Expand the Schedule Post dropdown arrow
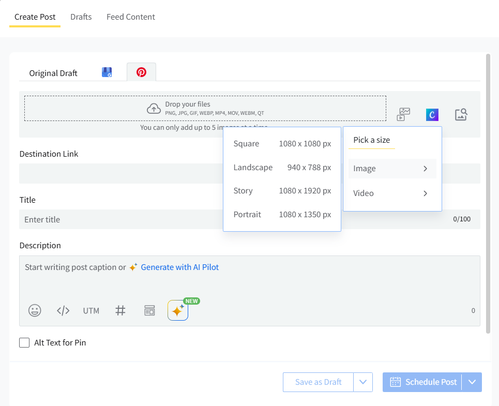 point(472,382)
